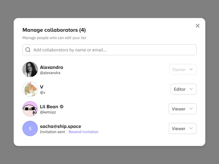Screen dimensions: 219x164
Task: Click the purple S avatar for sacha
Action: point(30,128)
